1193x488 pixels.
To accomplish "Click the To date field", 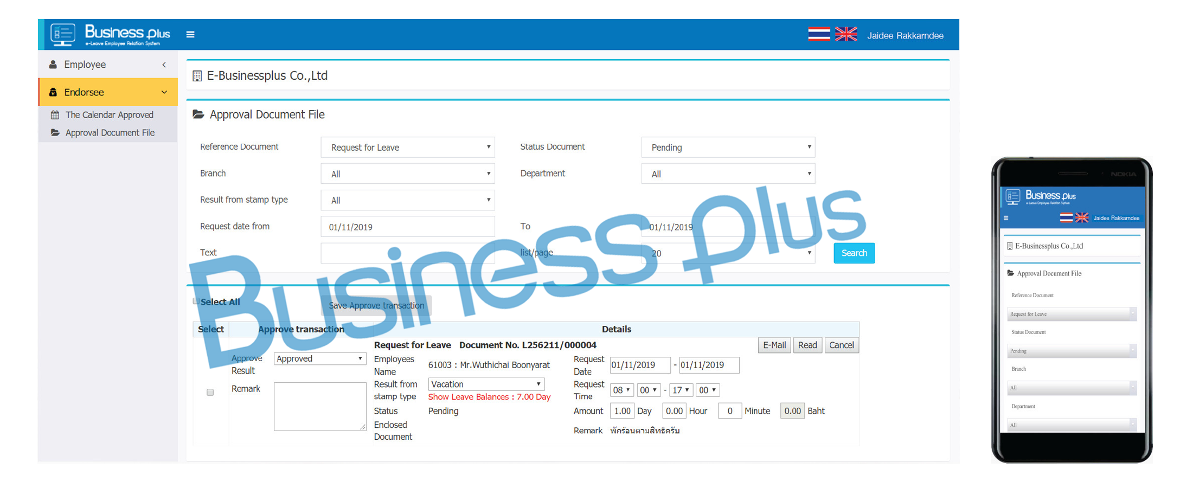I will pyautogui.click(x=728, y=227).
